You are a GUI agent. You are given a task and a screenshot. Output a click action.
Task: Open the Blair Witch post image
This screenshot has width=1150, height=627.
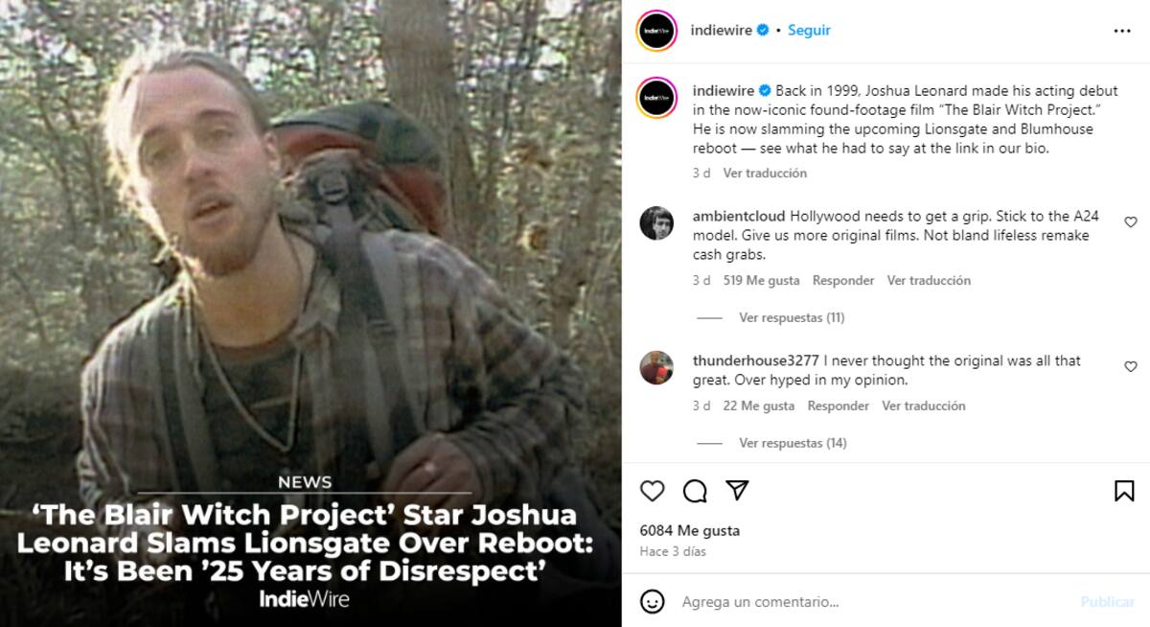[310, 313]
